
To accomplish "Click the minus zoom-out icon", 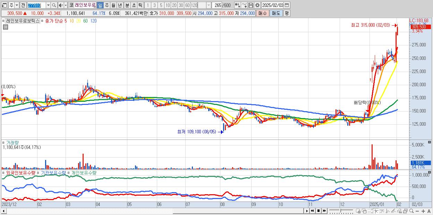I will (x=417, y=211).
